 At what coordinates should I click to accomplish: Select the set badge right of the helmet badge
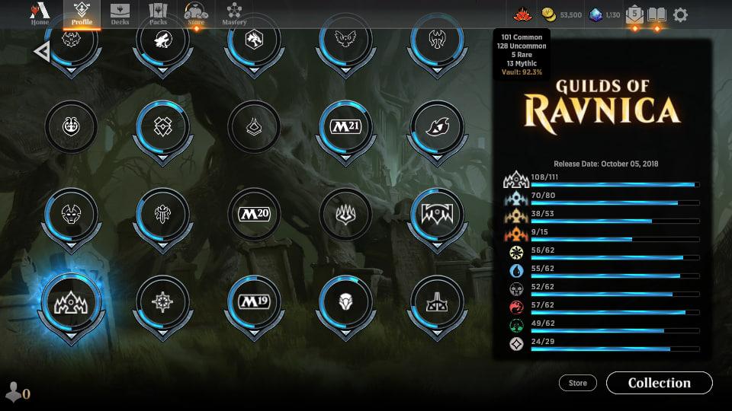coord(437,302)
